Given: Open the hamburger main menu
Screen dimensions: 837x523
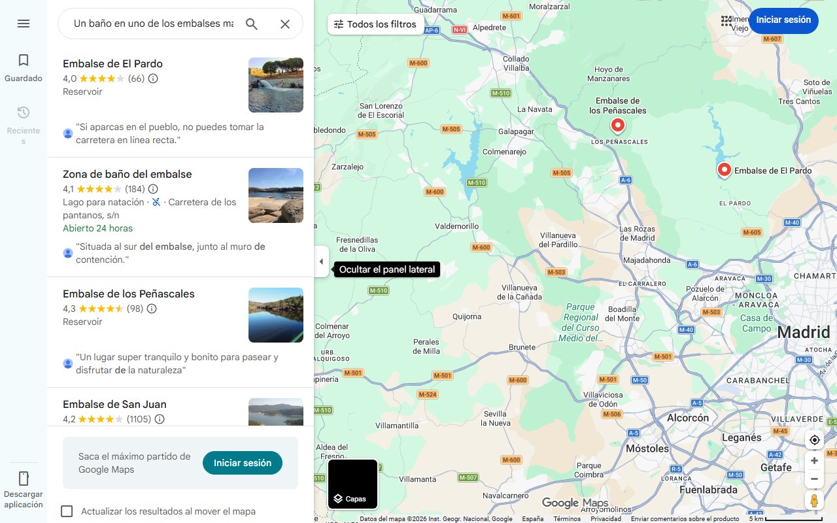Looking at the screenshot, I should click(24, 24).
